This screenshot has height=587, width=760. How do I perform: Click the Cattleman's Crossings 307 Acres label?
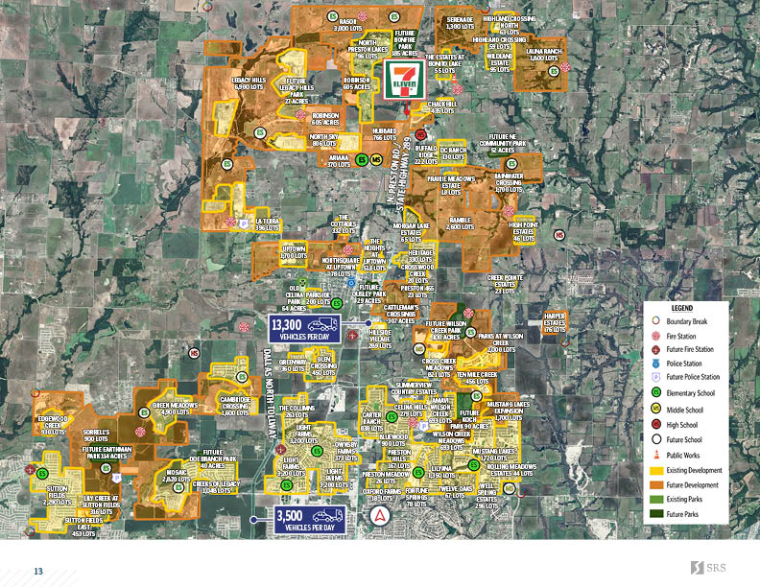click(401, 314)
